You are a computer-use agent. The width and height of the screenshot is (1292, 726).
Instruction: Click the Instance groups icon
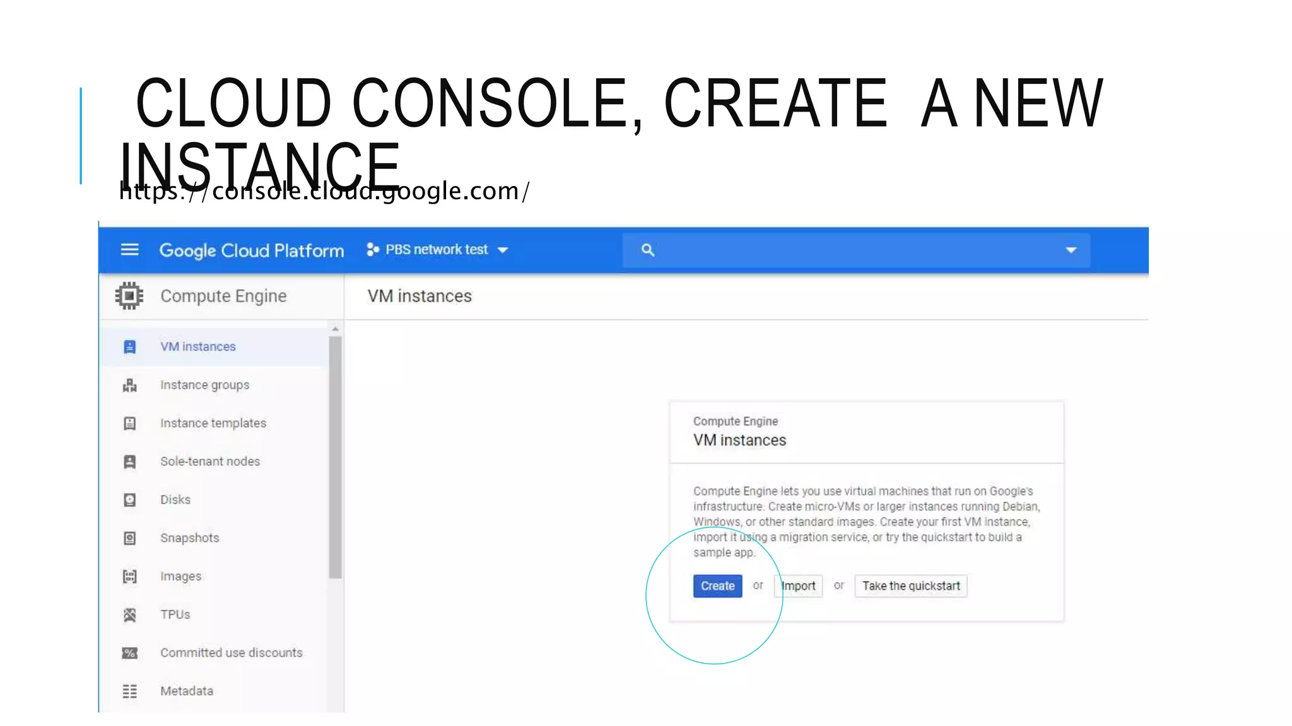point(129,385)
